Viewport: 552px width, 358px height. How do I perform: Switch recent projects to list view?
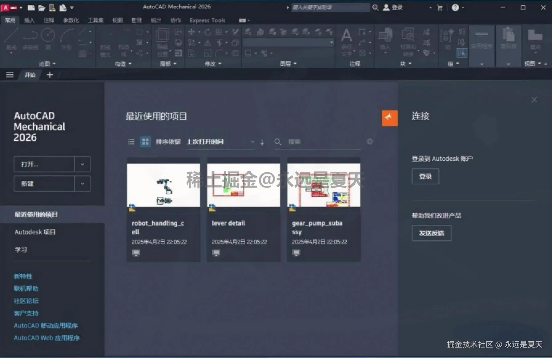[131, 142]
